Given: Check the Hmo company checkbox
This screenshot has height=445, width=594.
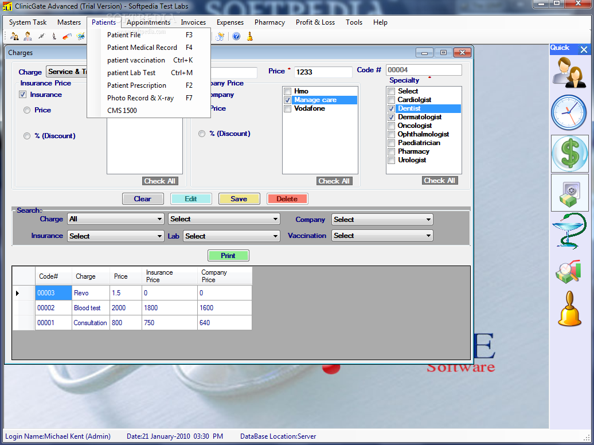Looking at the screenshot, I should pos(287,91).
